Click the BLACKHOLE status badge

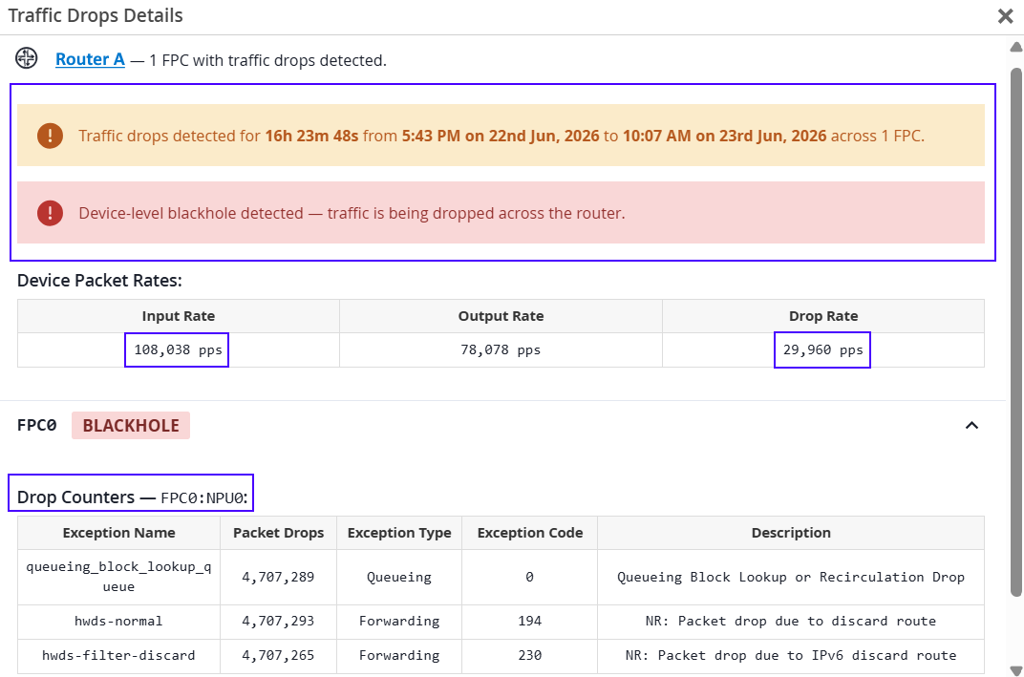131,426
